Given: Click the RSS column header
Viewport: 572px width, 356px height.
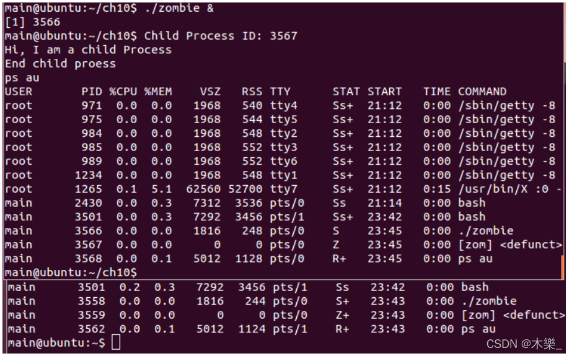Looking at the screenshot, I should tap(252, 92).
